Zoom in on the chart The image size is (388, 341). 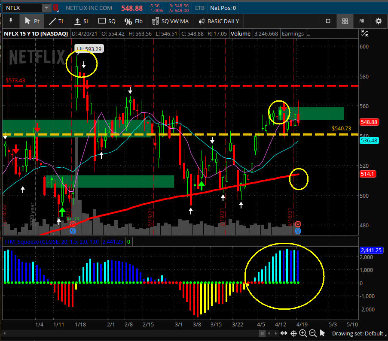(303, 334)
